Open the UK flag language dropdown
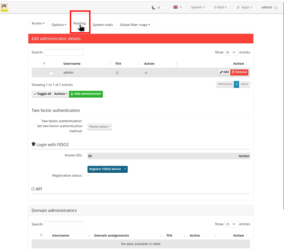The image size is (284, 251). coord(177,7)
